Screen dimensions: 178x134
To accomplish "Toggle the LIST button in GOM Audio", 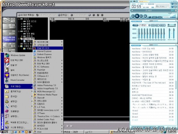I will (155, 17).
